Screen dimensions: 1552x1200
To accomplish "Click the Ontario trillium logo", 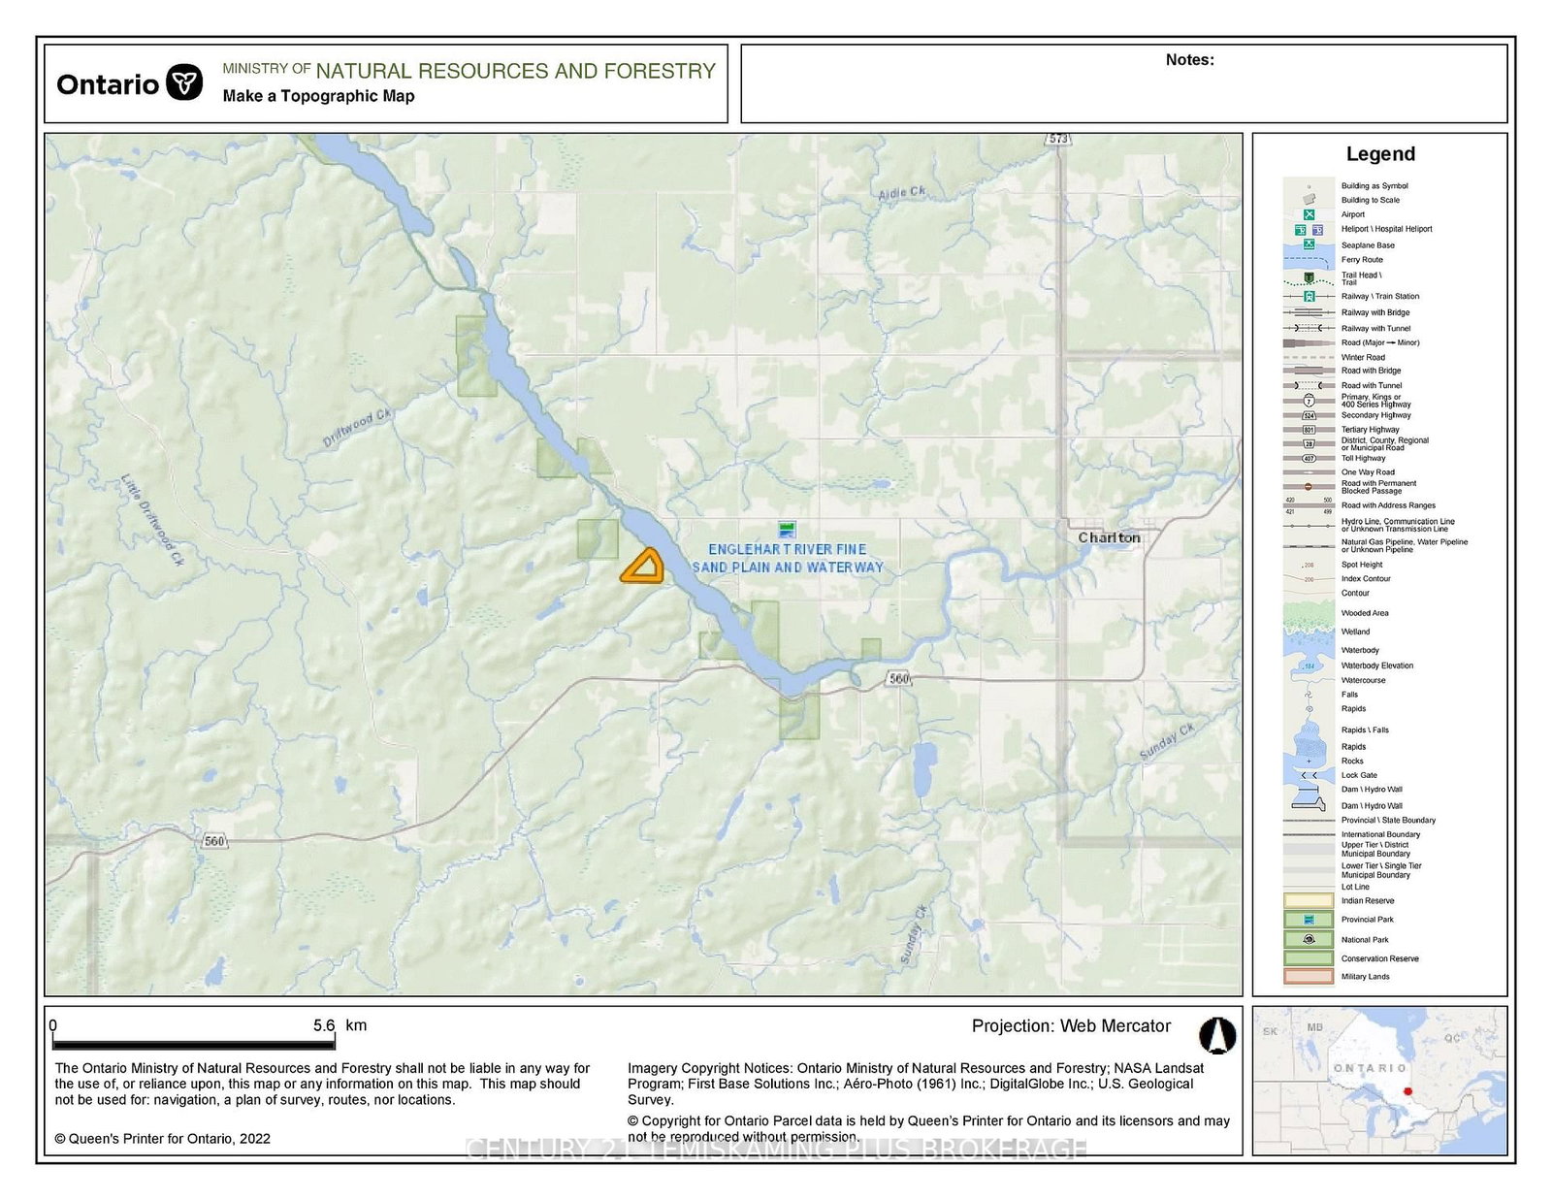I will coord(184,83).
